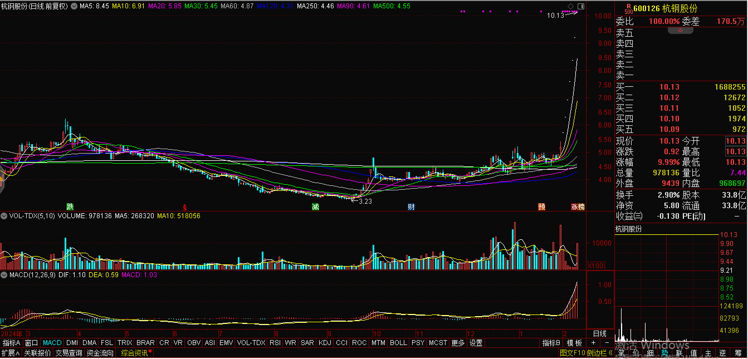Open the 细 detail panel tab

click(x=649, y=353)
